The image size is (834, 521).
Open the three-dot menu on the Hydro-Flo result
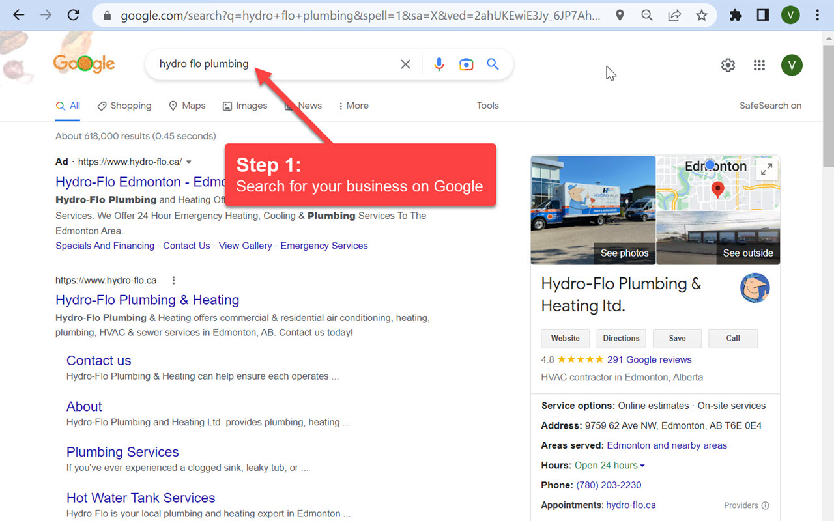pos(173,280)
